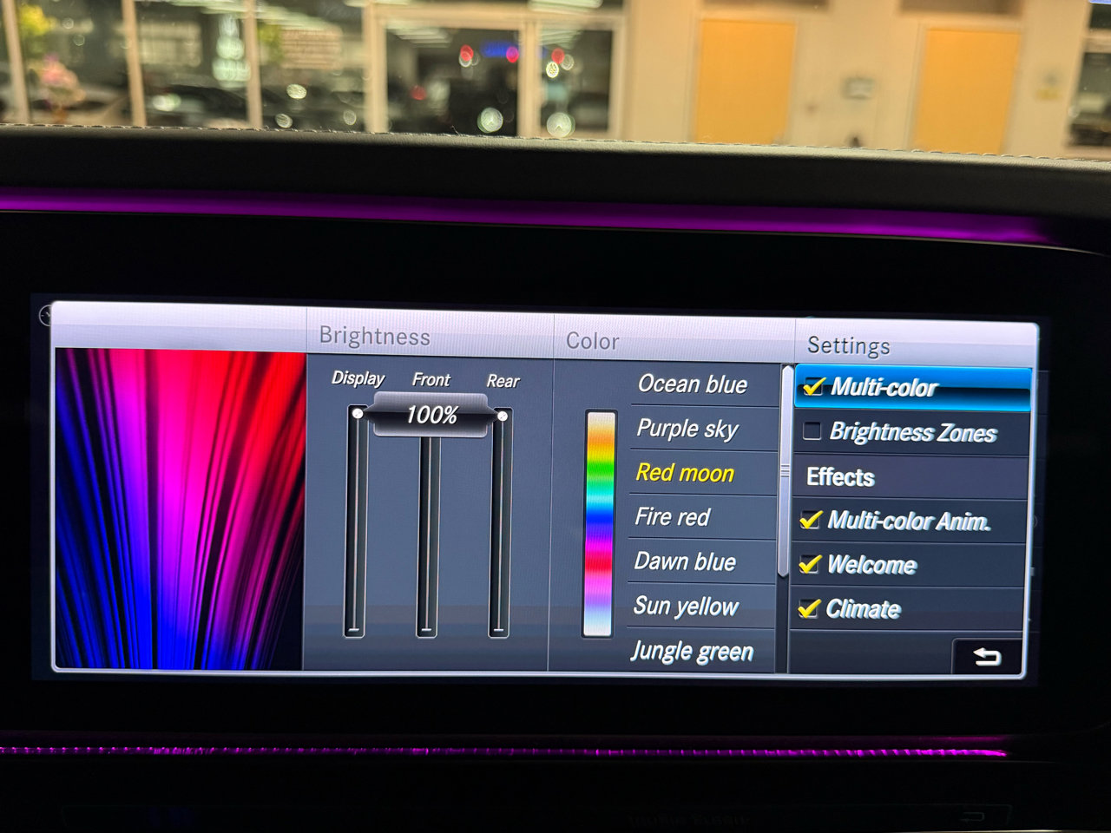Enable the Brightness Zones checkbox
Image resolution: width=1111 pixels, height=833 pixels.
812,431
